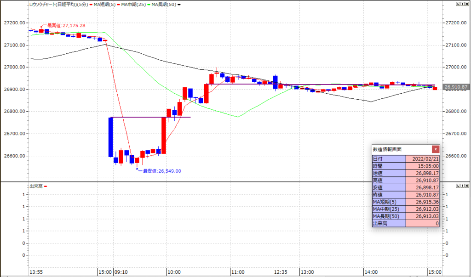Screen dimensions: 471x277
Task: Click the 10:00 time axis label
Action: [174, 272]
